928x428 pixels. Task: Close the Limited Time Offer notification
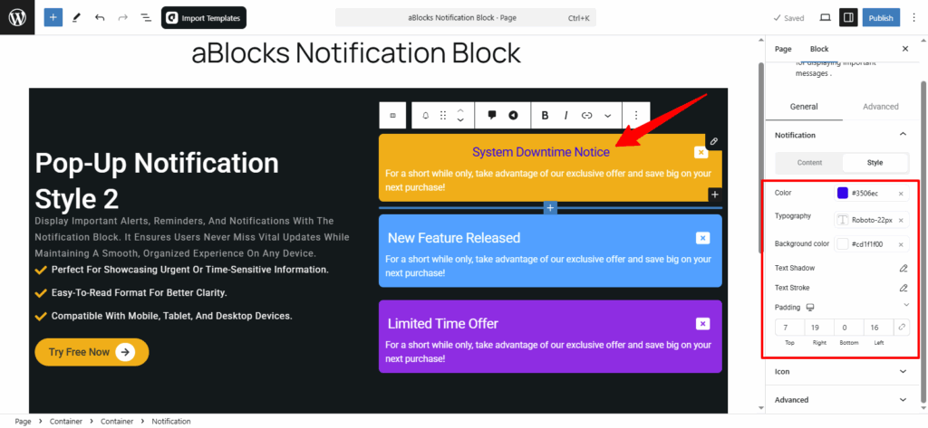[702, 323]
